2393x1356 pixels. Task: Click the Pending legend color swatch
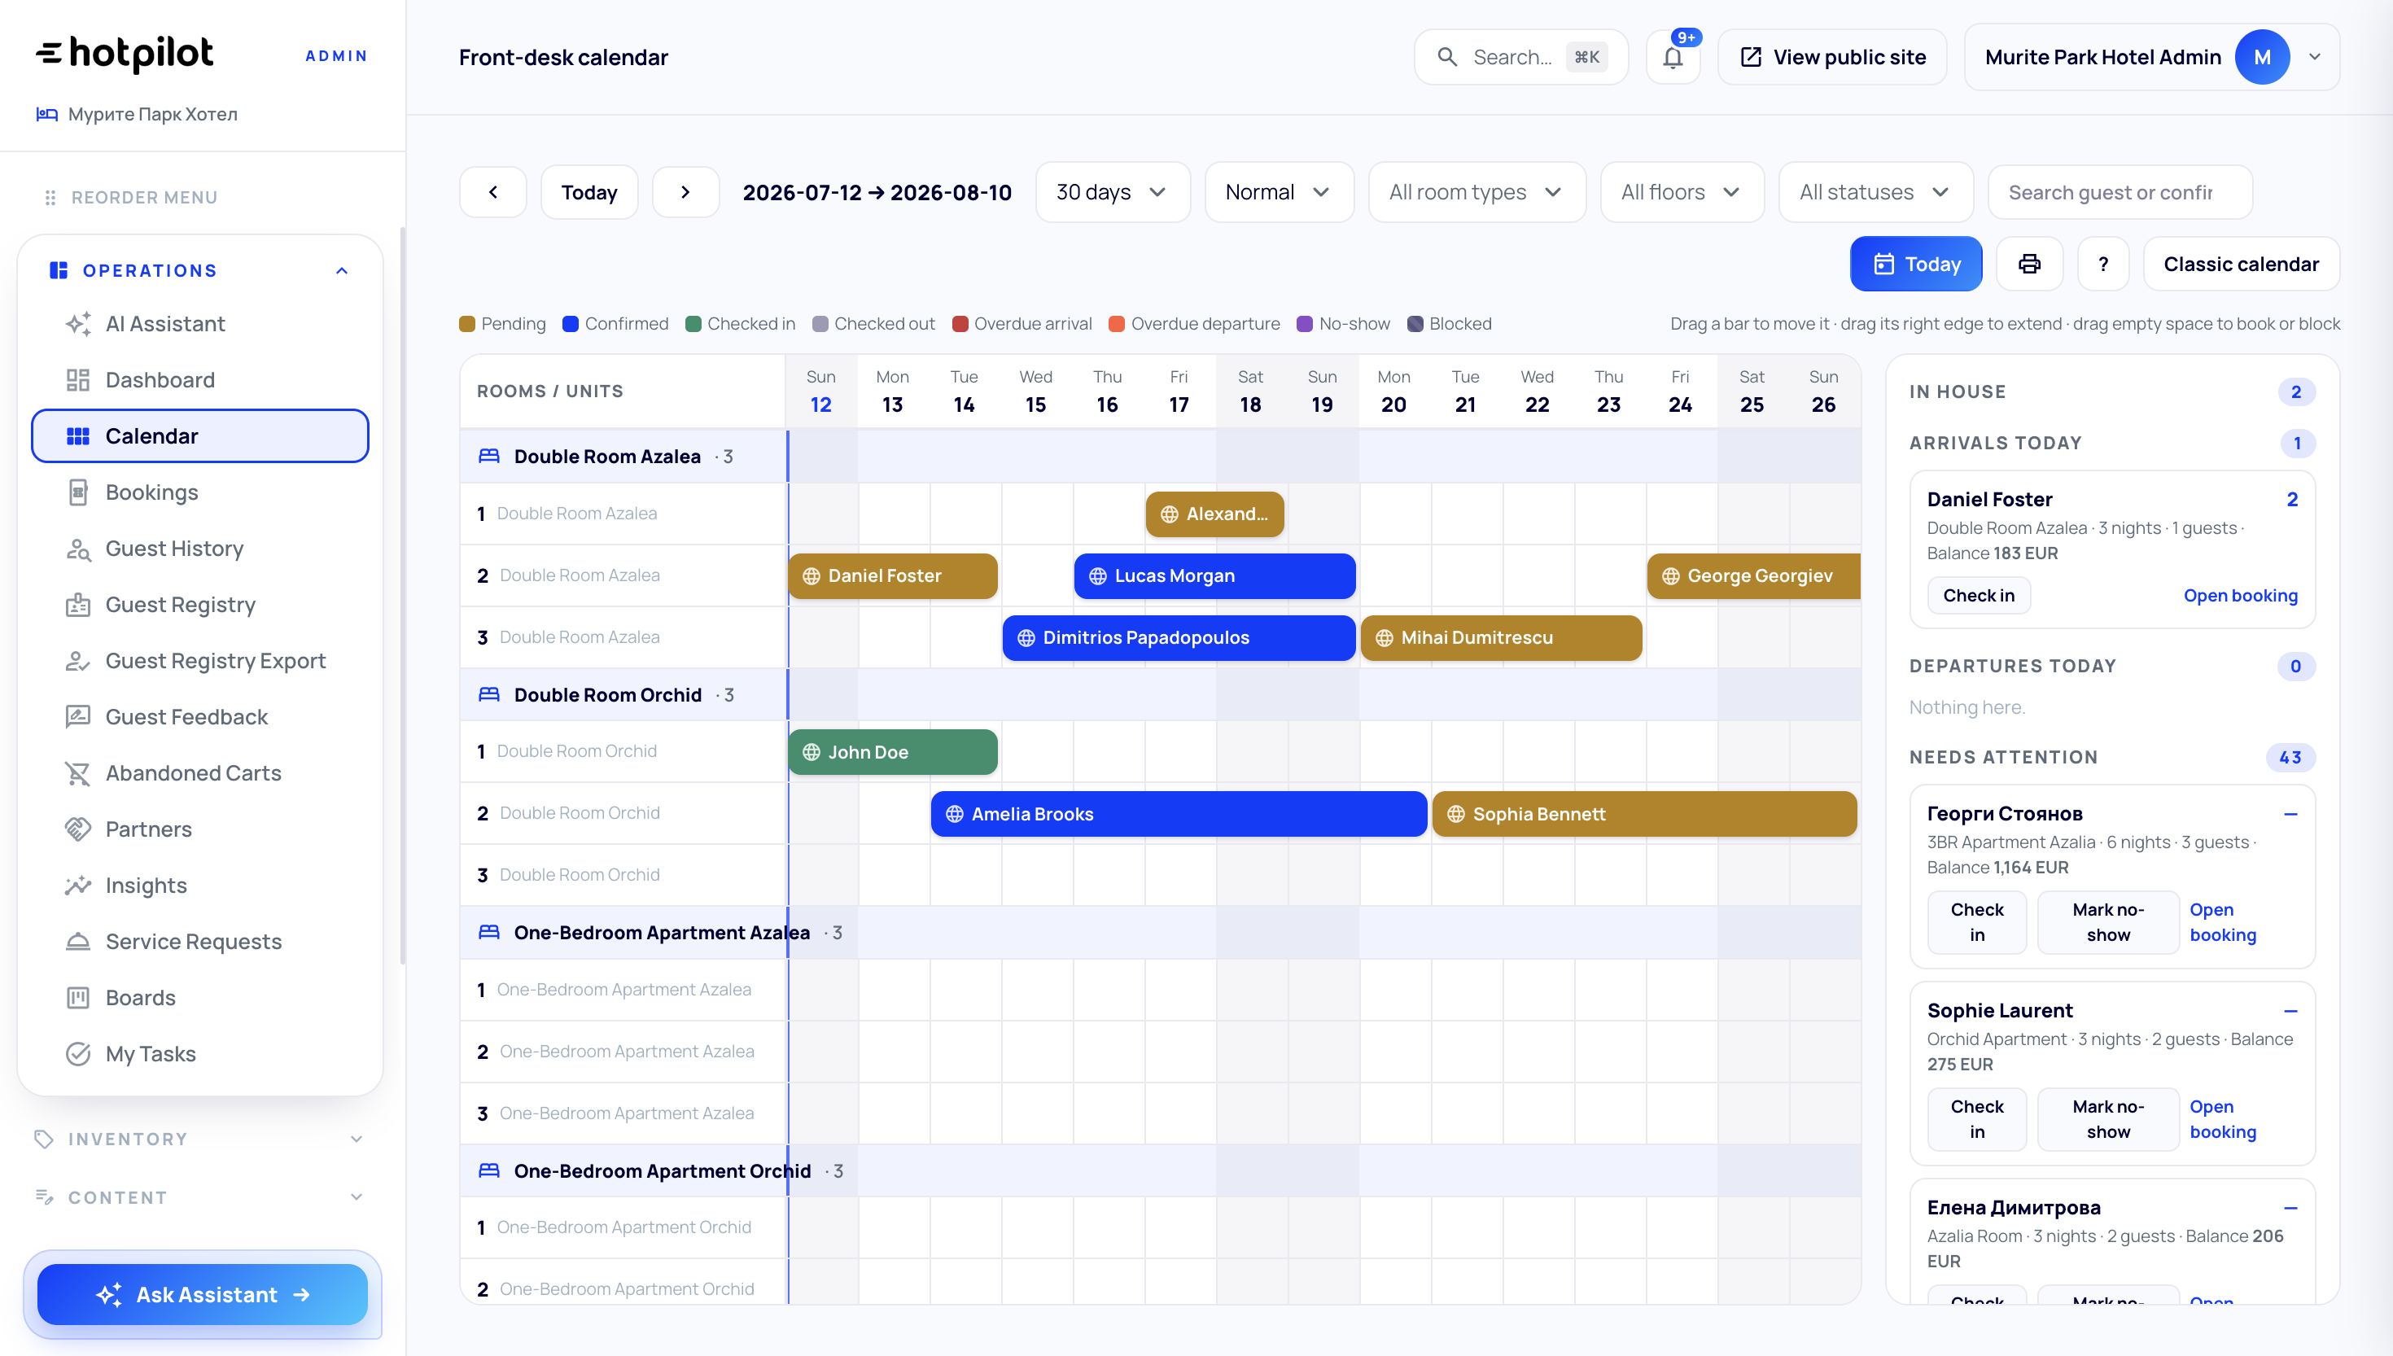pos(467,324)
